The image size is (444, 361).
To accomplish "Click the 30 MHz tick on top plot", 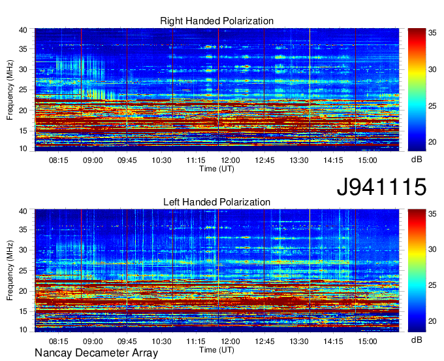I will [24, 69].
